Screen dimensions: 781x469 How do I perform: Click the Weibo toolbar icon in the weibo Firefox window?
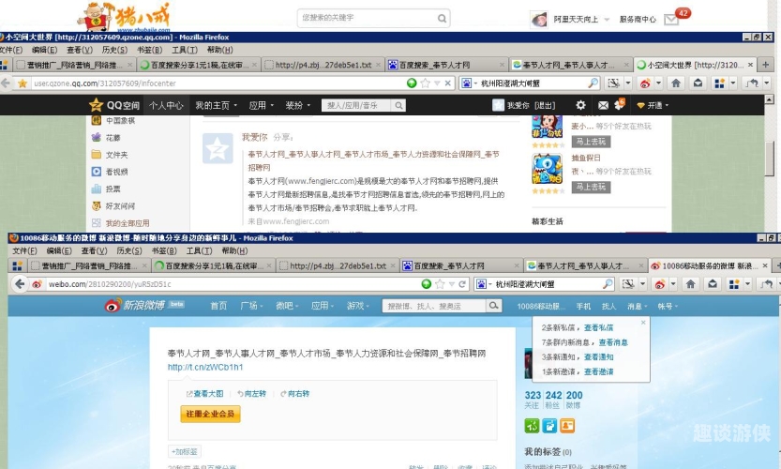pos(660,284)
